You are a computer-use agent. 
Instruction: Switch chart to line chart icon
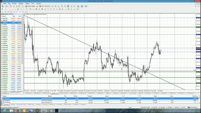point(59,6)
